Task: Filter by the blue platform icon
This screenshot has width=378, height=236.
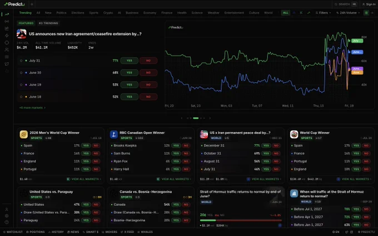Action: click(294, 13)
